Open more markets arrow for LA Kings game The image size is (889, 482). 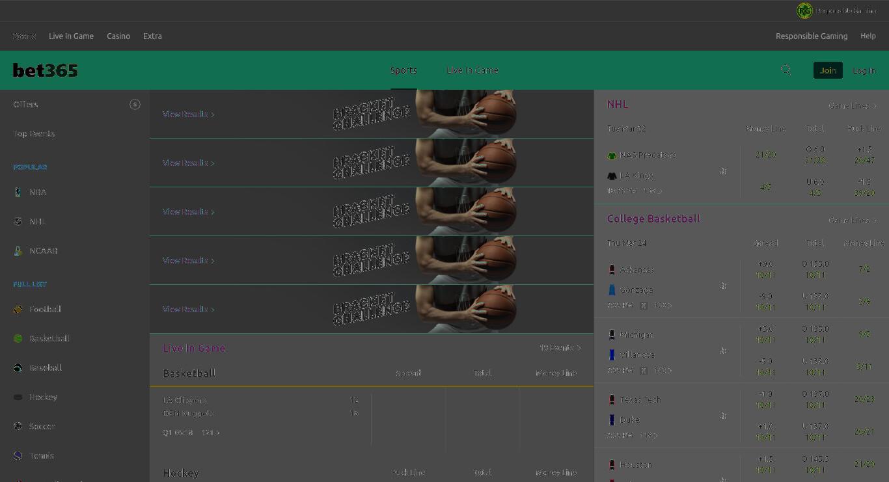click(x=653, y=191)
